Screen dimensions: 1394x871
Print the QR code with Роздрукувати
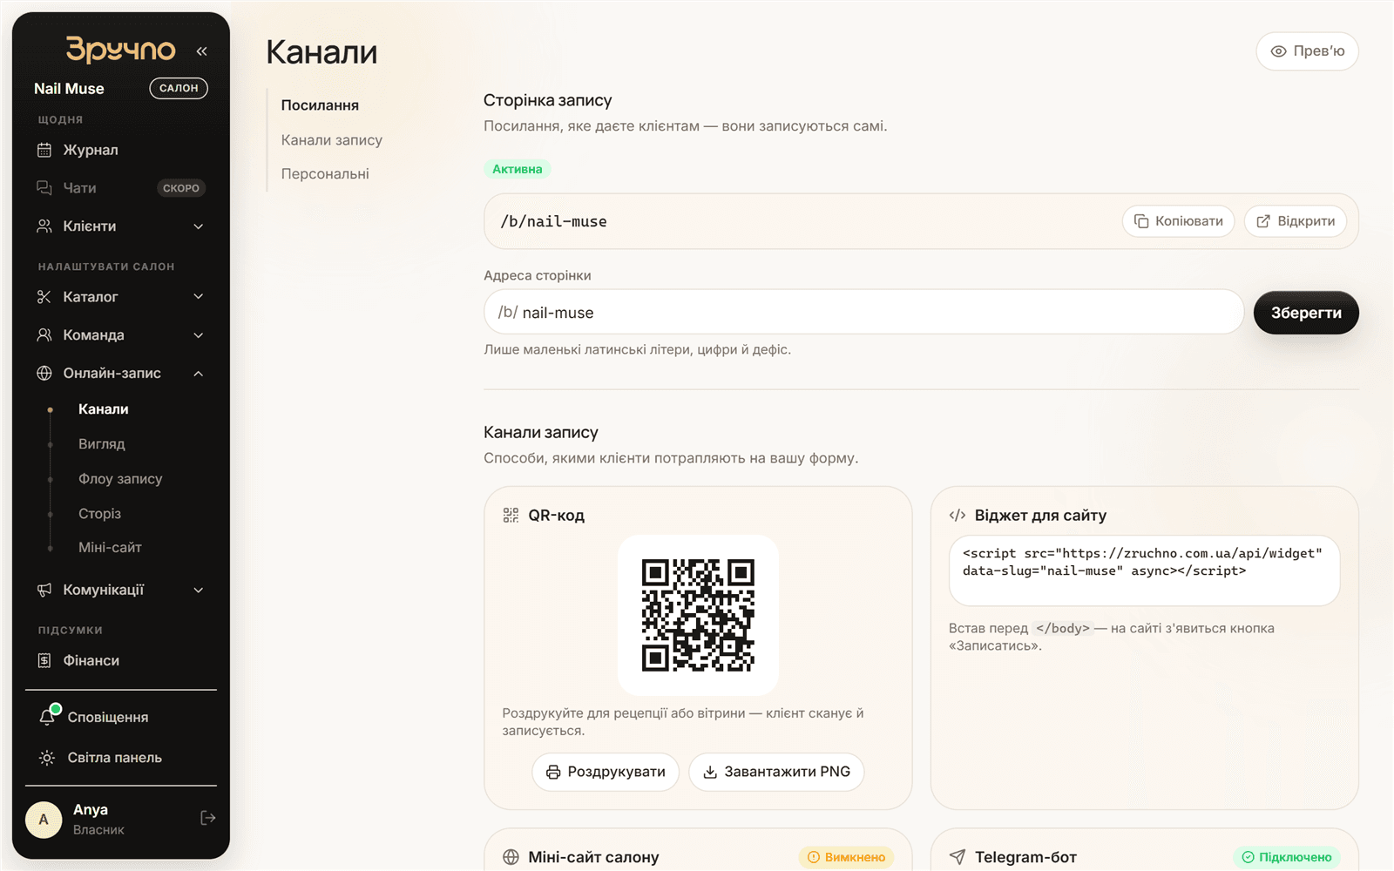pyautogui.click(x=606, y=772)
